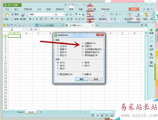Select the 乘 (M) operation radio
This screenshot has width=158, height=120.
(83, 63)
